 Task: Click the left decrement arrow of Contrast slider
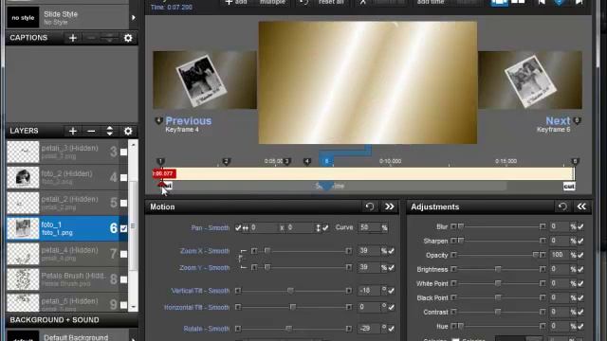click(453, 312)
